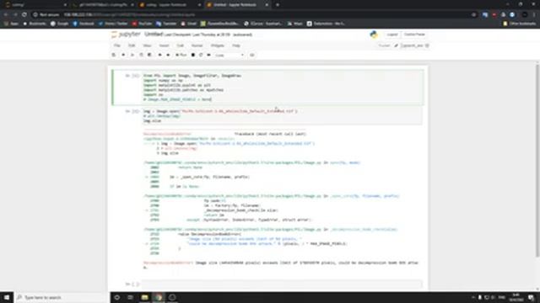Click the Jupyter logo
Image resolution: width=540 pixels, height=303 pixels.
pyautogui.click(x=126, y=35)
